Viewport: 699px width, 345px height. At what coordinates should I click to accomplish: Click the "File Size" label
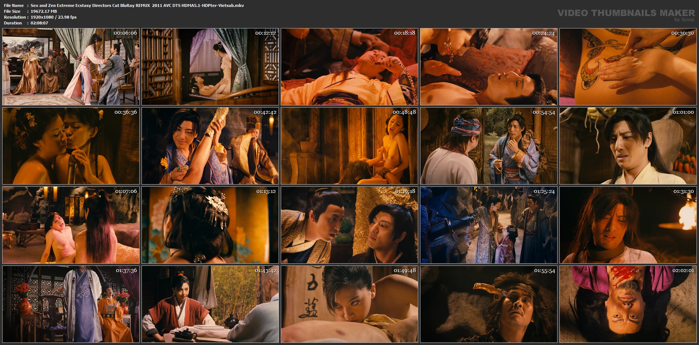point(12,11)
